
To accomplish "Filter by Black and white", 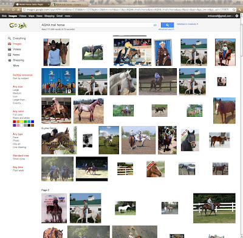I will click(x=21, y=118).
